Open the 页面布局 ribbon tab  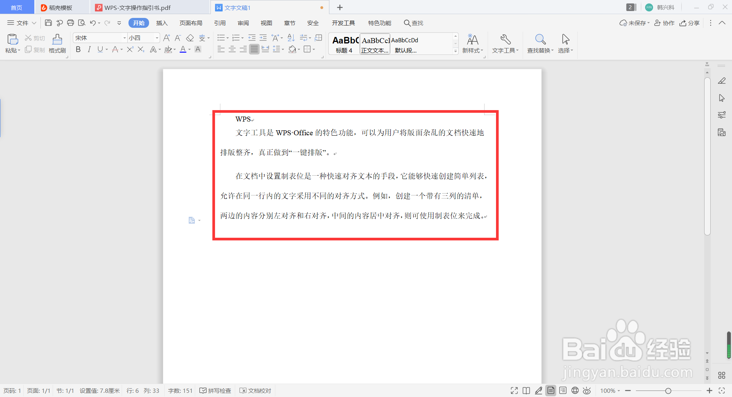click(191, 23)
